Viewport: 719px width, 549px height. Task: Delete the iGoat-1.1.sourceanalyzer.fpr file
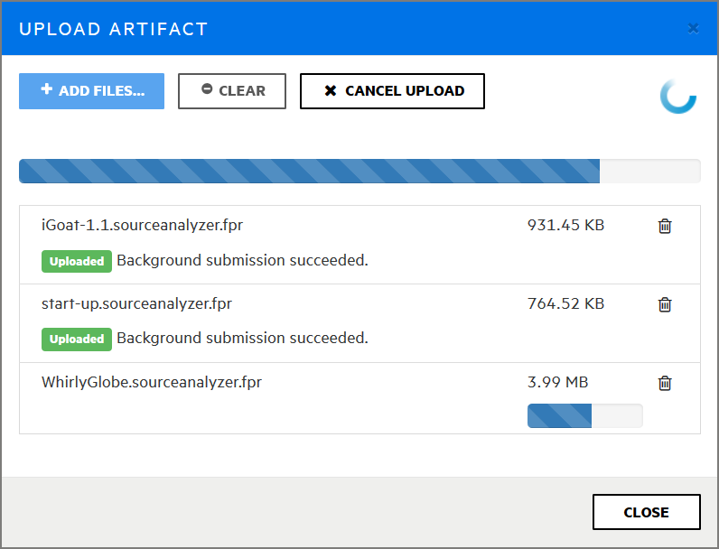(665, 227)
